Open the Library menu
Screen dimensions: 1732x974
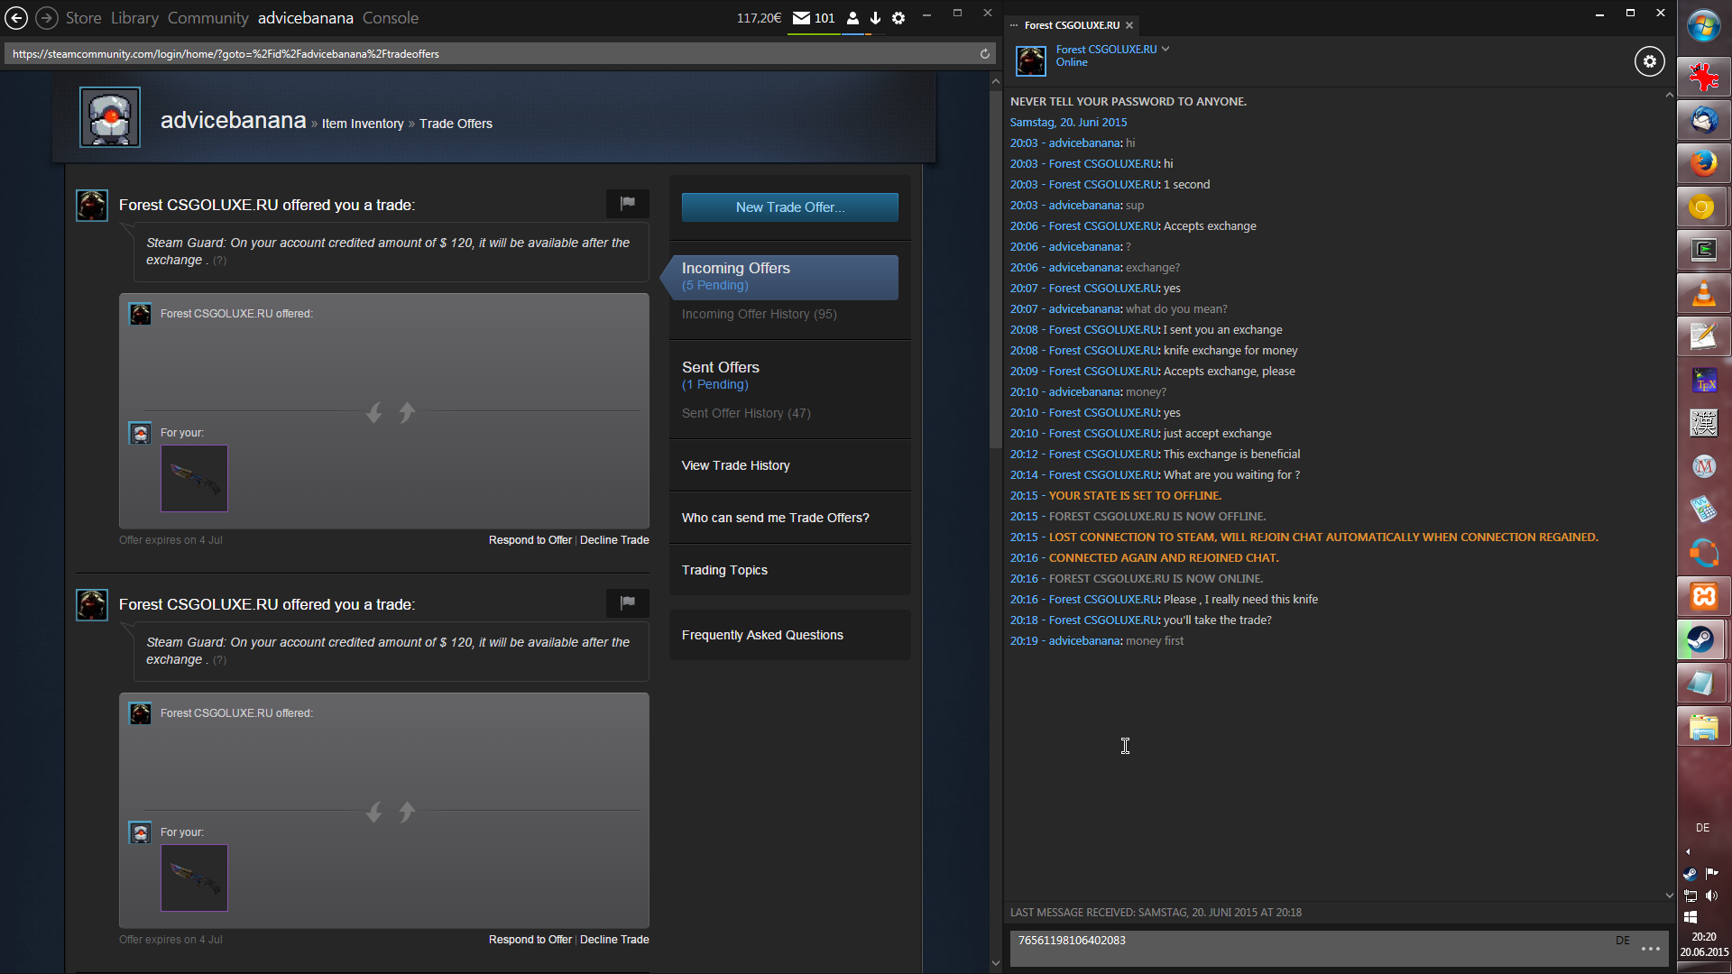pos(134,17)
